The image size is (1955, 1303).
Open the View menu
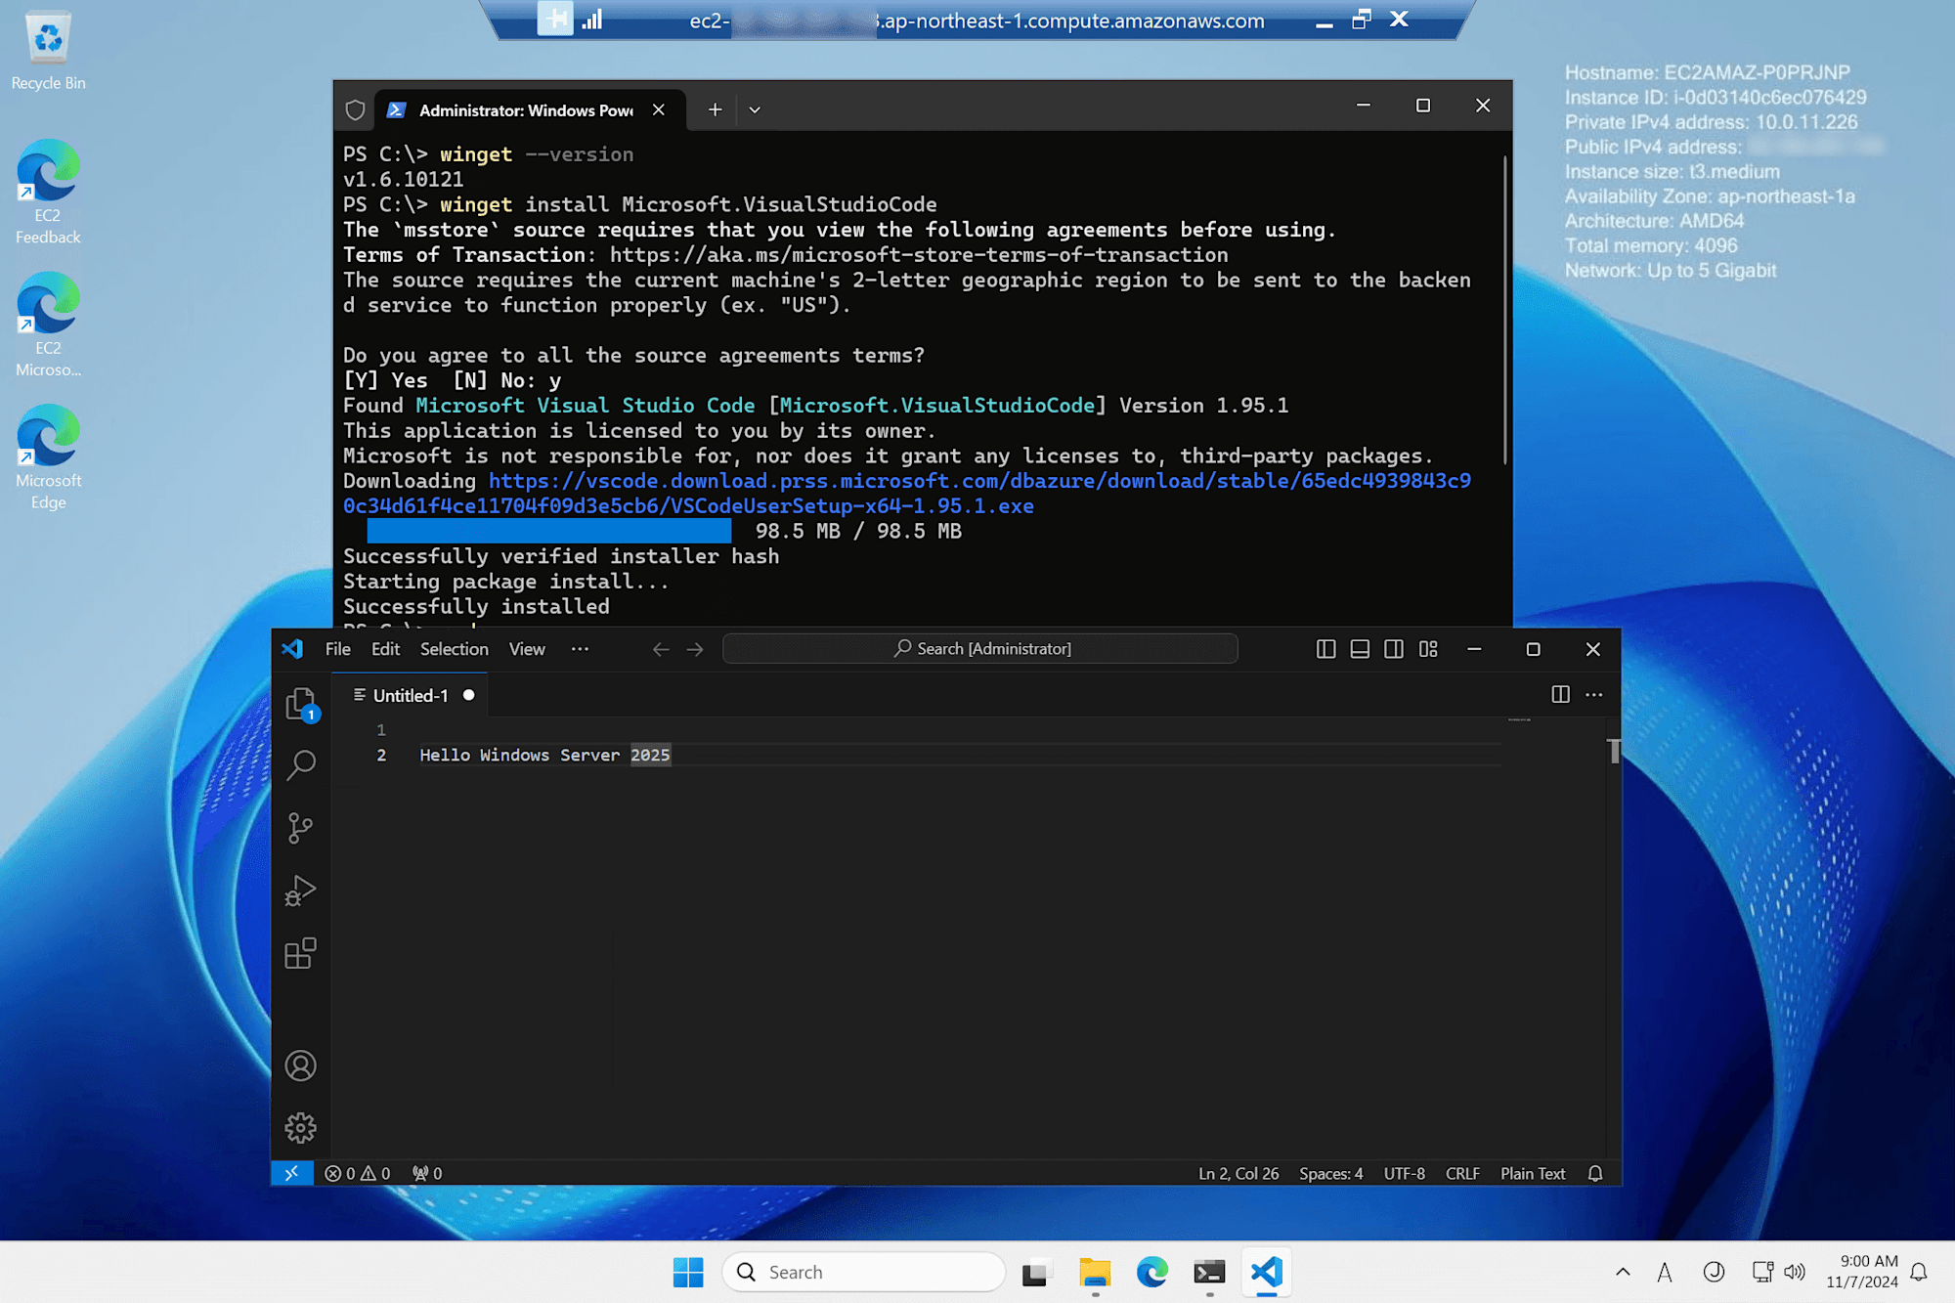tap(527, 649)
